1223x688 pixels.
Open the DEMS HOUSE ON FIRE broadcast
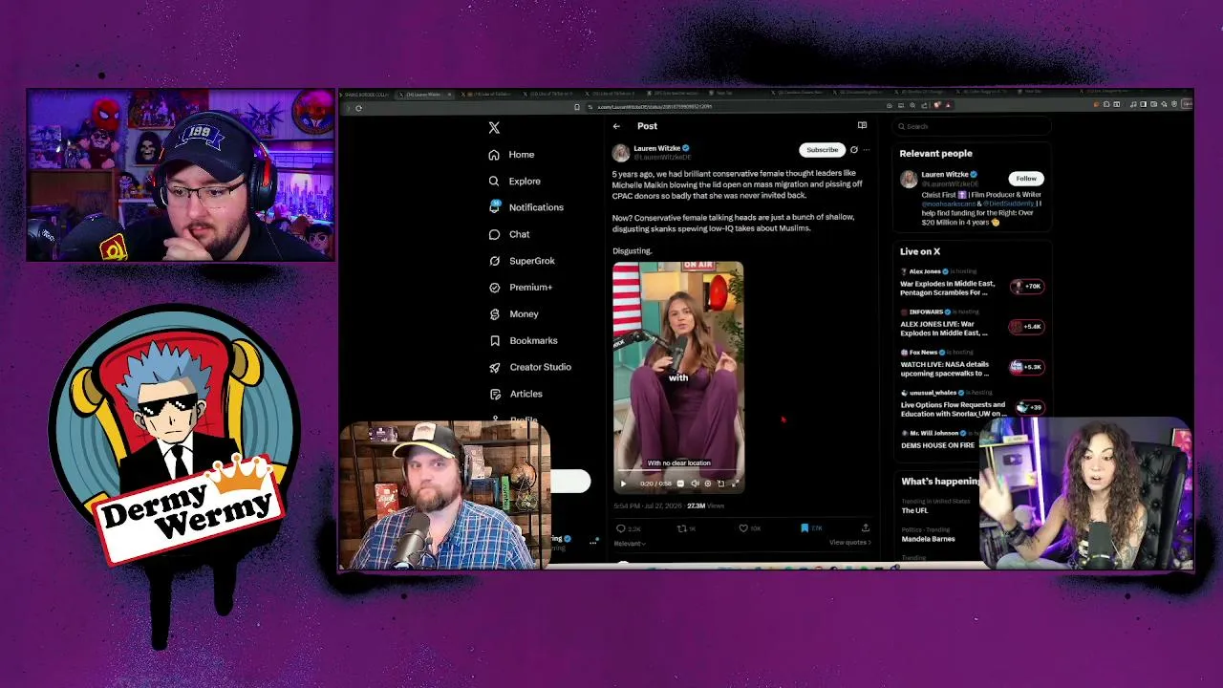936,445
